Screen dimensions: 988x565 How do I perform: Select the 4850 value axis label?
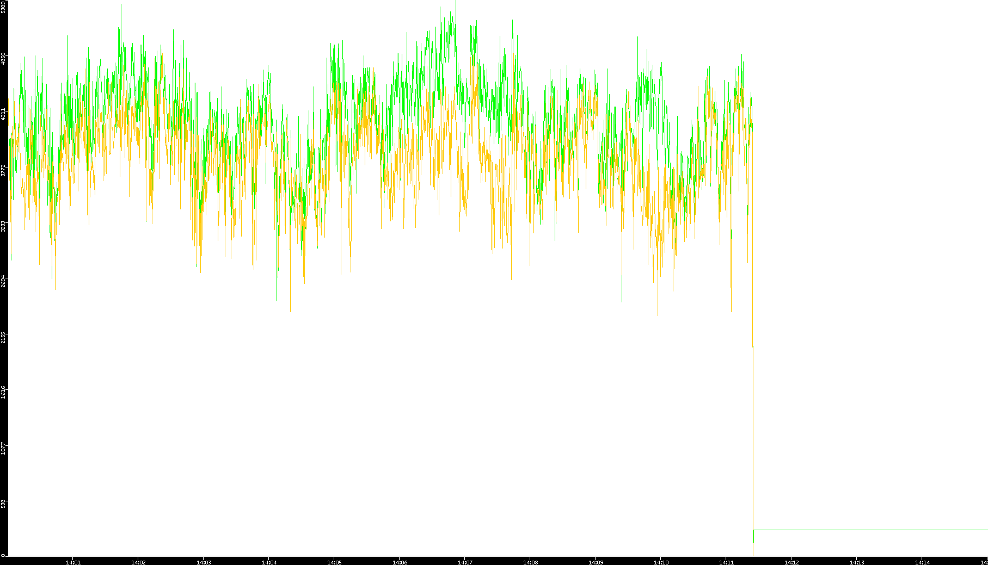point(3,59)
